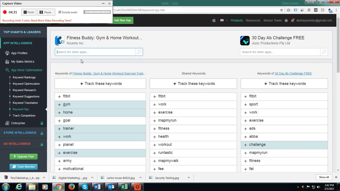The height and width of the screenshot is (191, 340).
Task: Click the 30 Day Ab Challenge app icon
Action: 245,41
